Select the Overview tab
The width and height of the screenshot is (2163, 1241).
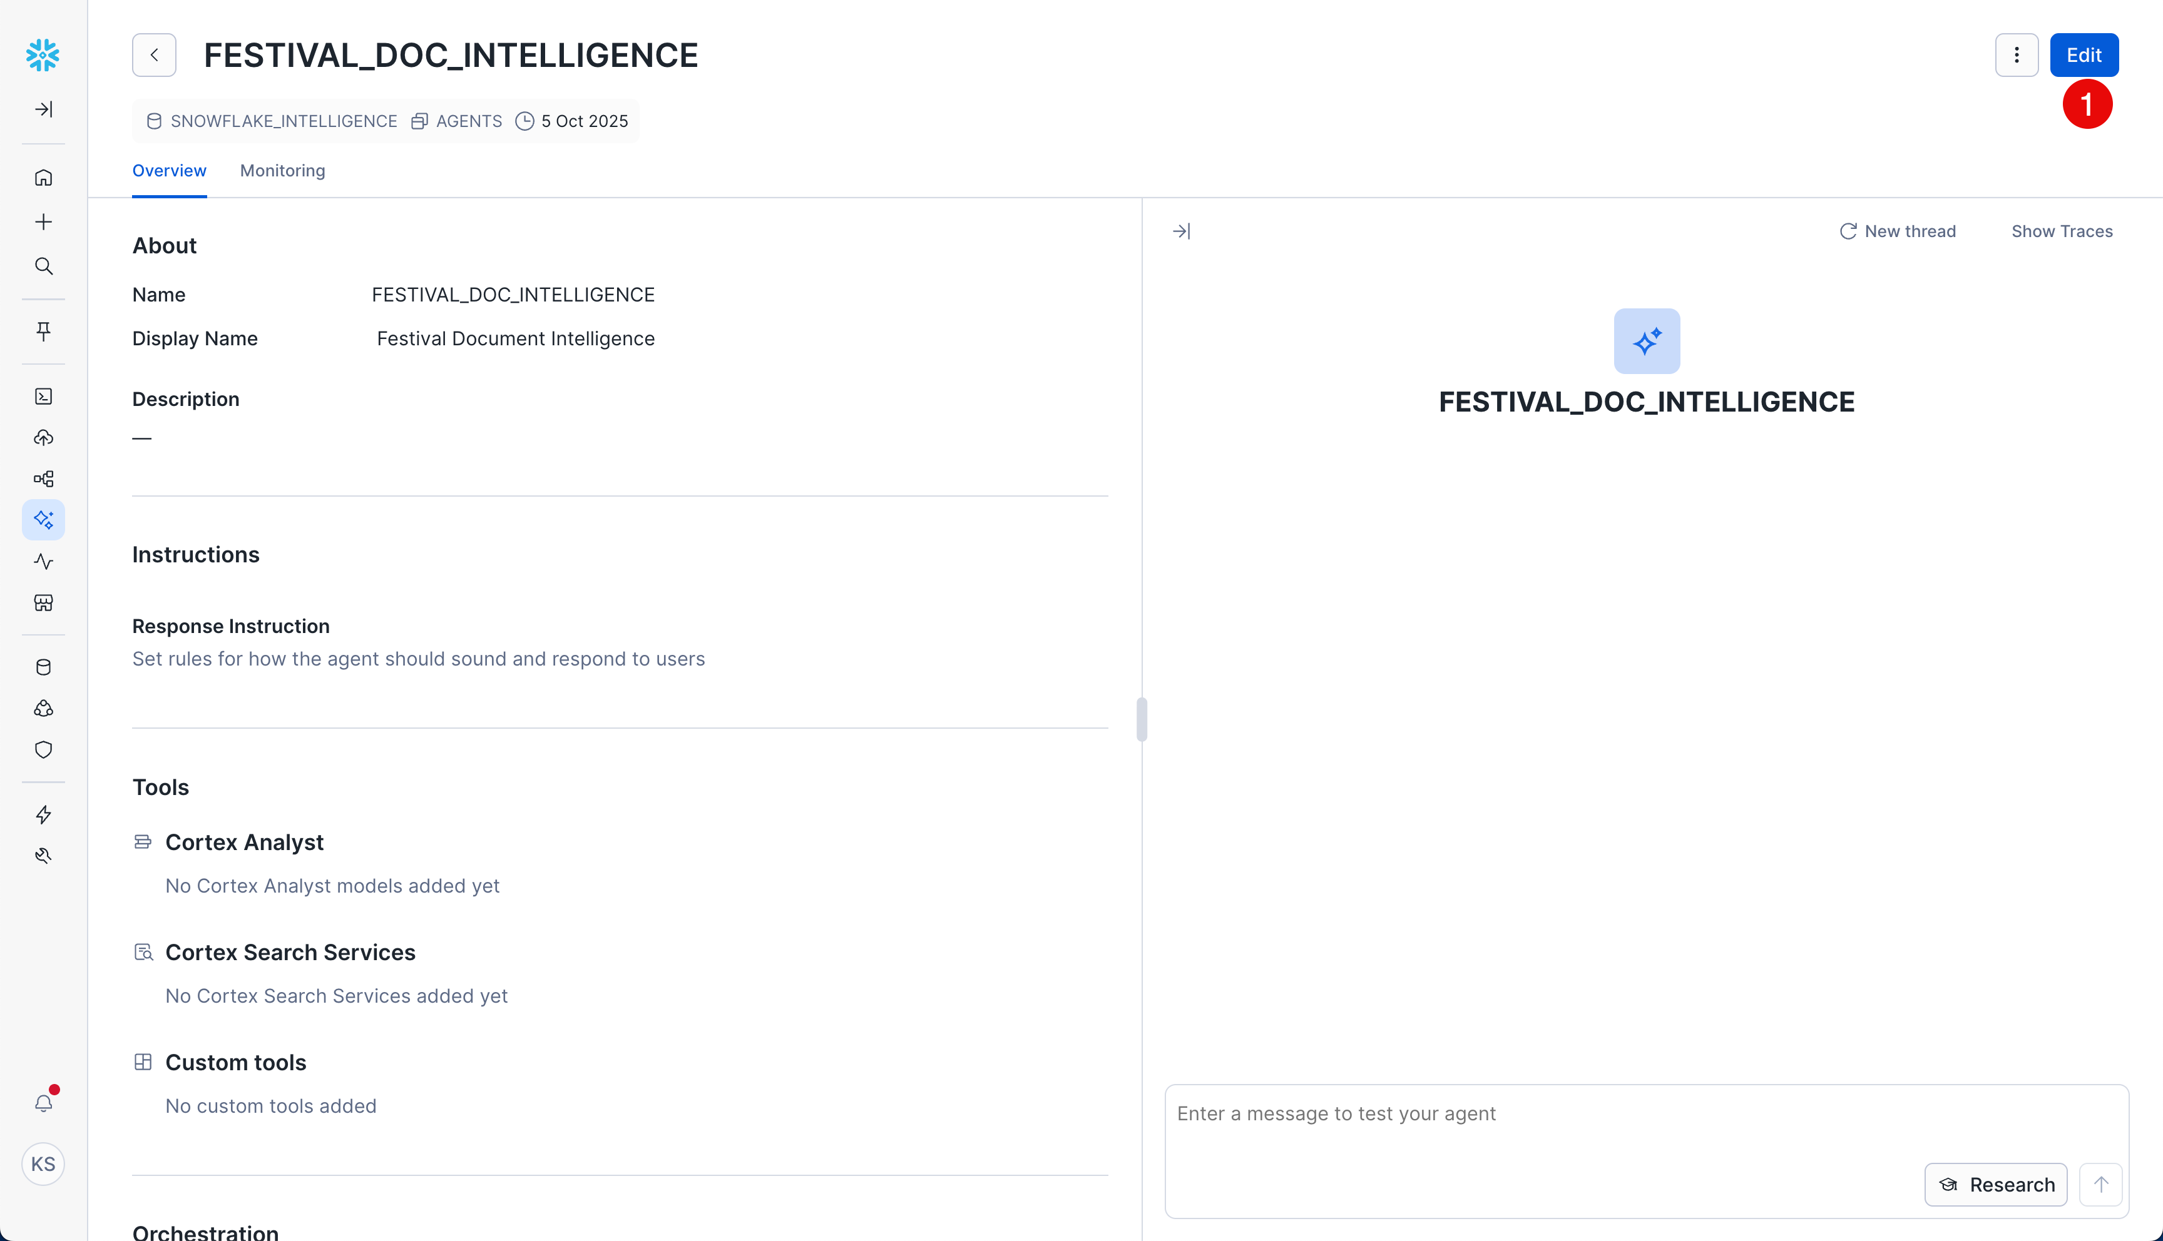click(169, 171)
